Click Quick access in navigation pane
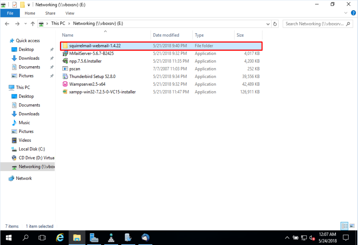The image size is (358, 245). pos(28,41)
